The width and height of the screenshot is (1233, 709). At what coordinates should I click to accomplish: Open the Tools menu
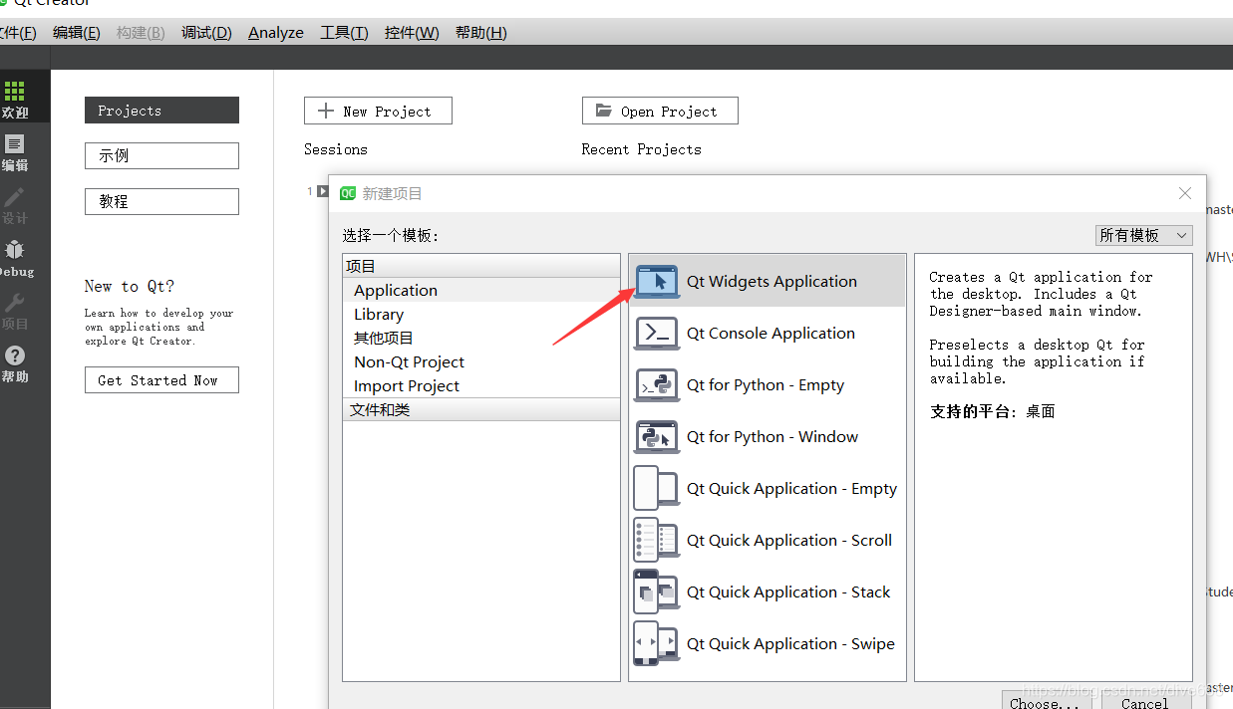point(344,33)
